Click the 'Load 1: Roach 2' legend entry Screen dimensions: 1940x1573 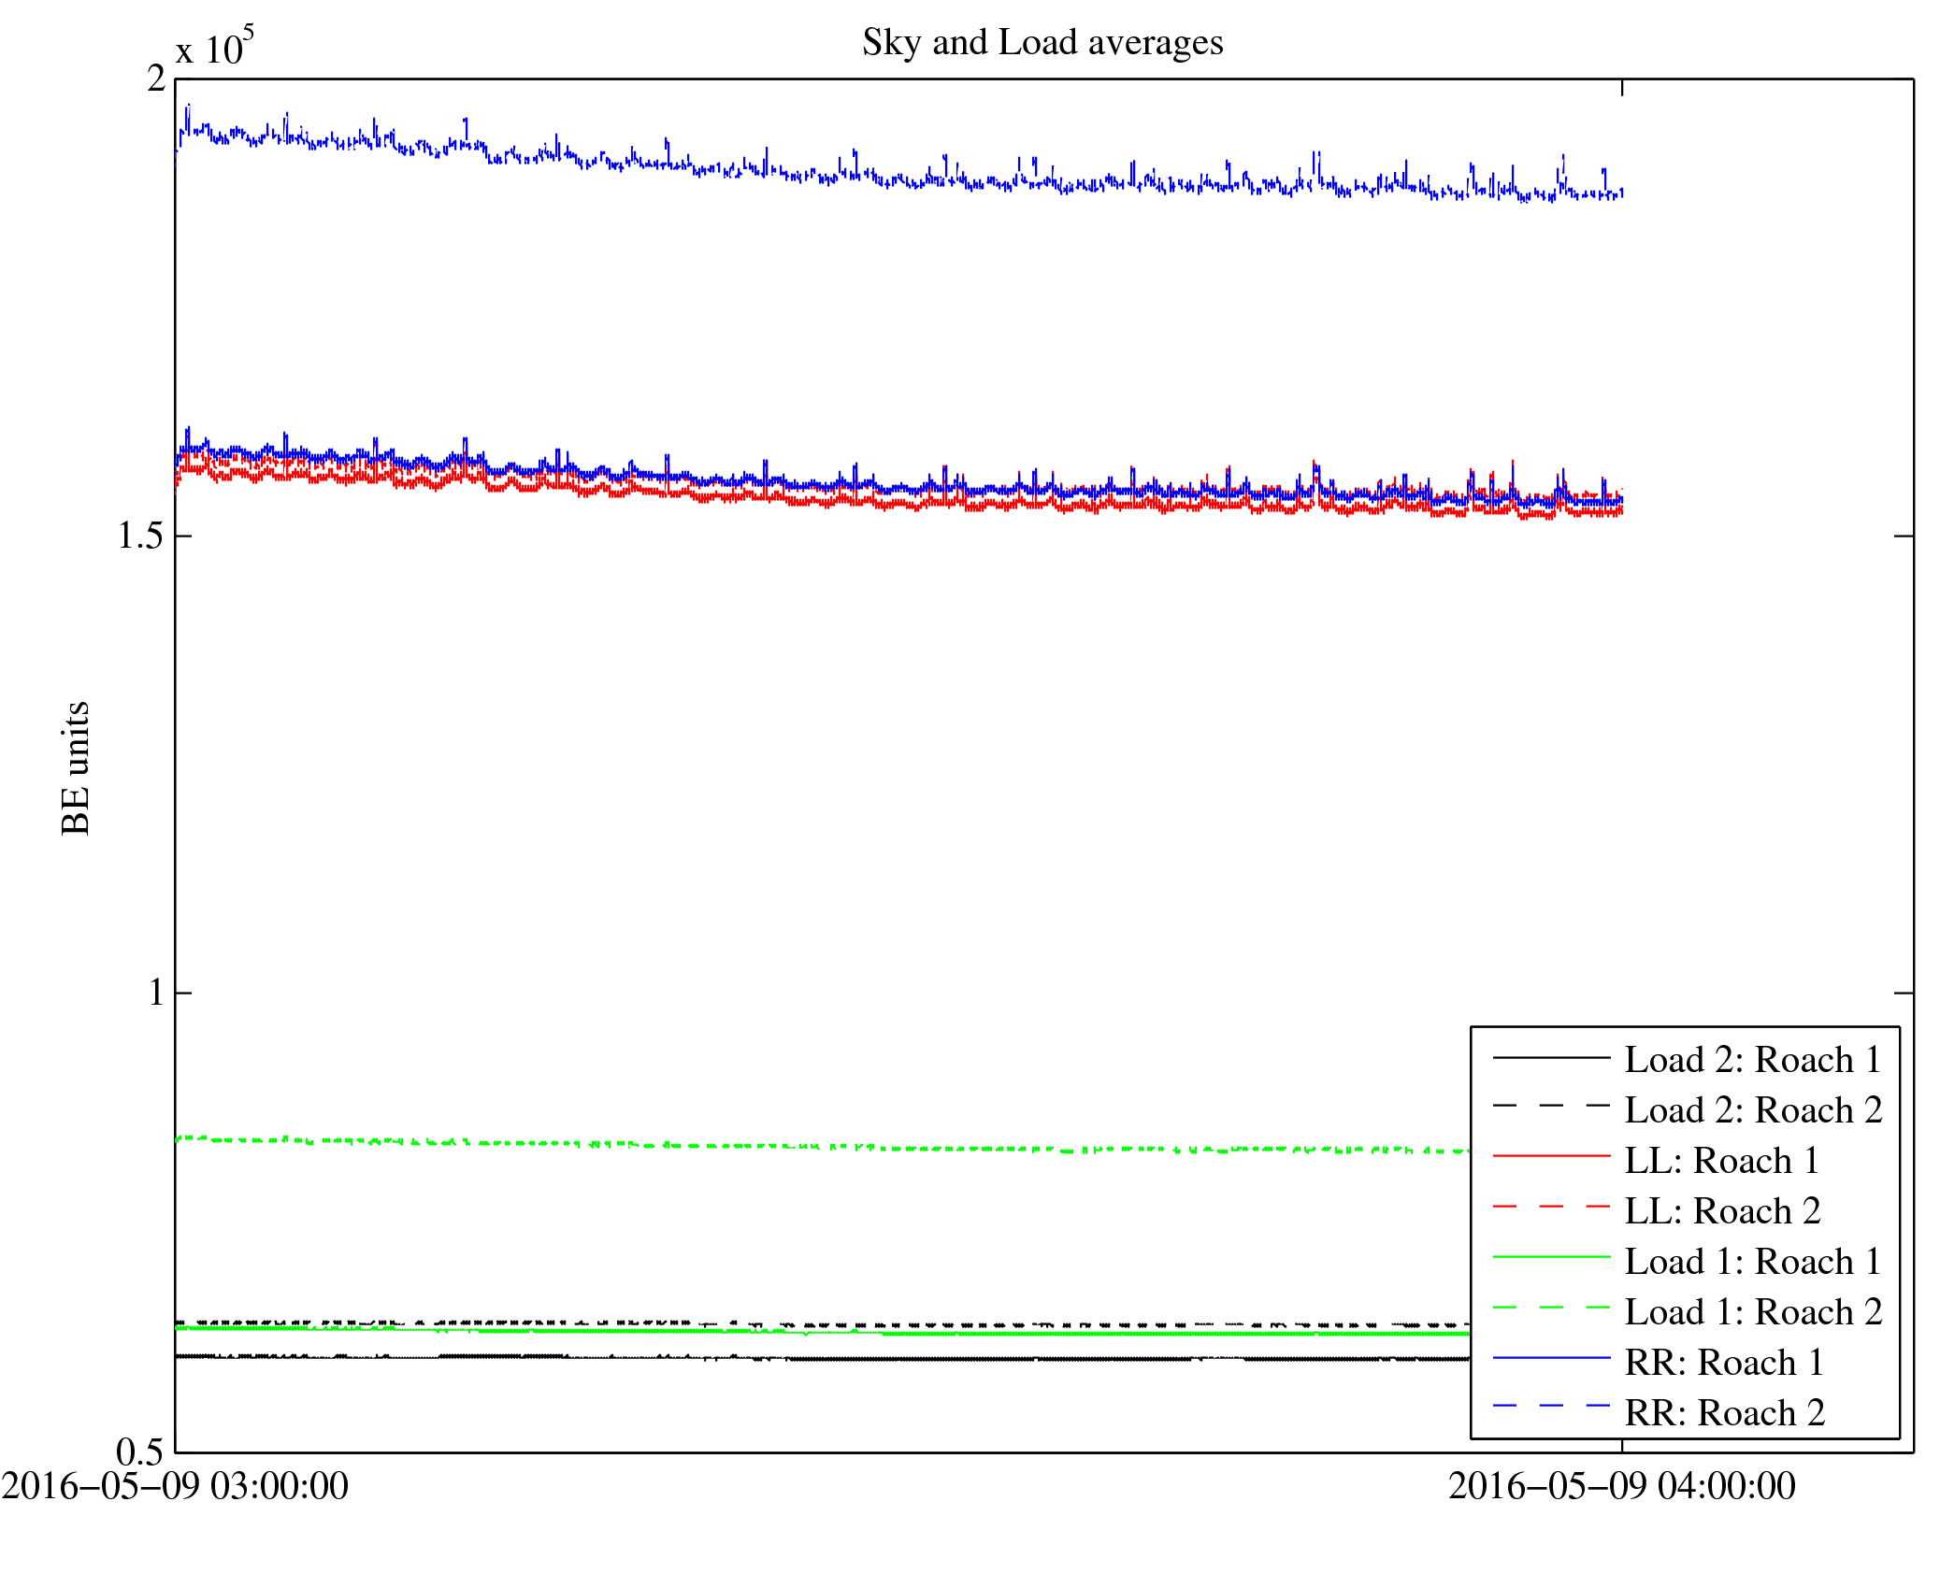1752,1312
